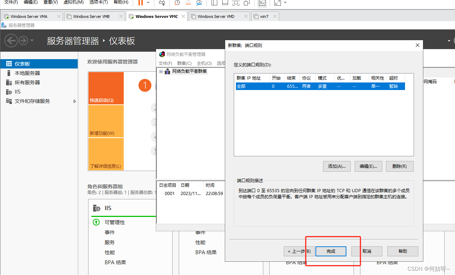This screenshot has width=455, height=275.
Task: Click the 添加(A)... button
Action: pyautogui.click(x=337, y=166)
